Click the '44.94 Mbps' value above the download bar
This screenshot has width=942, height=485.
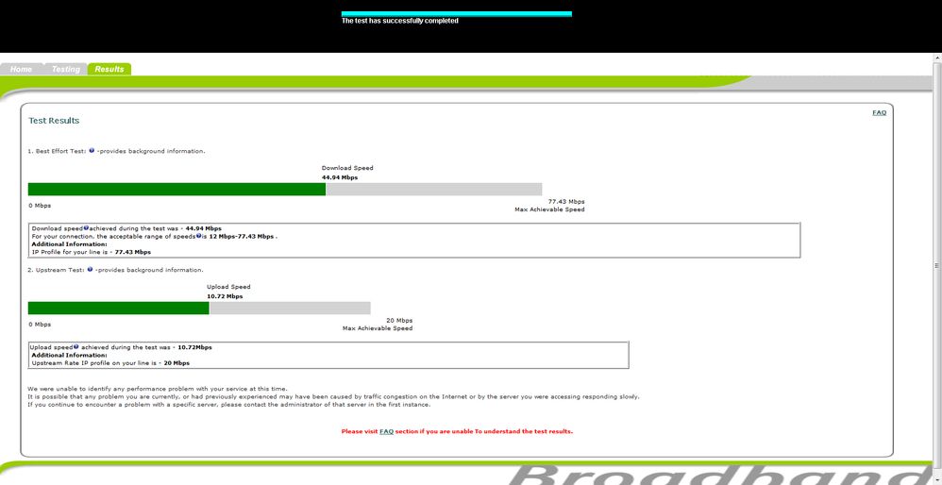[340, 177]
